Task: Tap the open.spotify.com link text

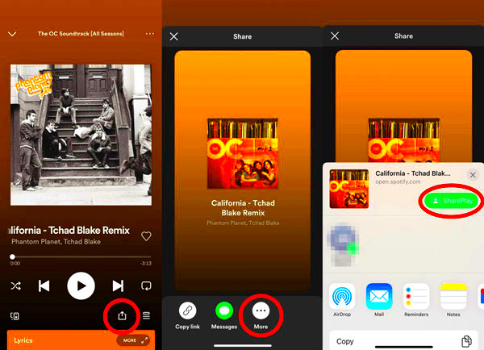Action: click(398, 181)
